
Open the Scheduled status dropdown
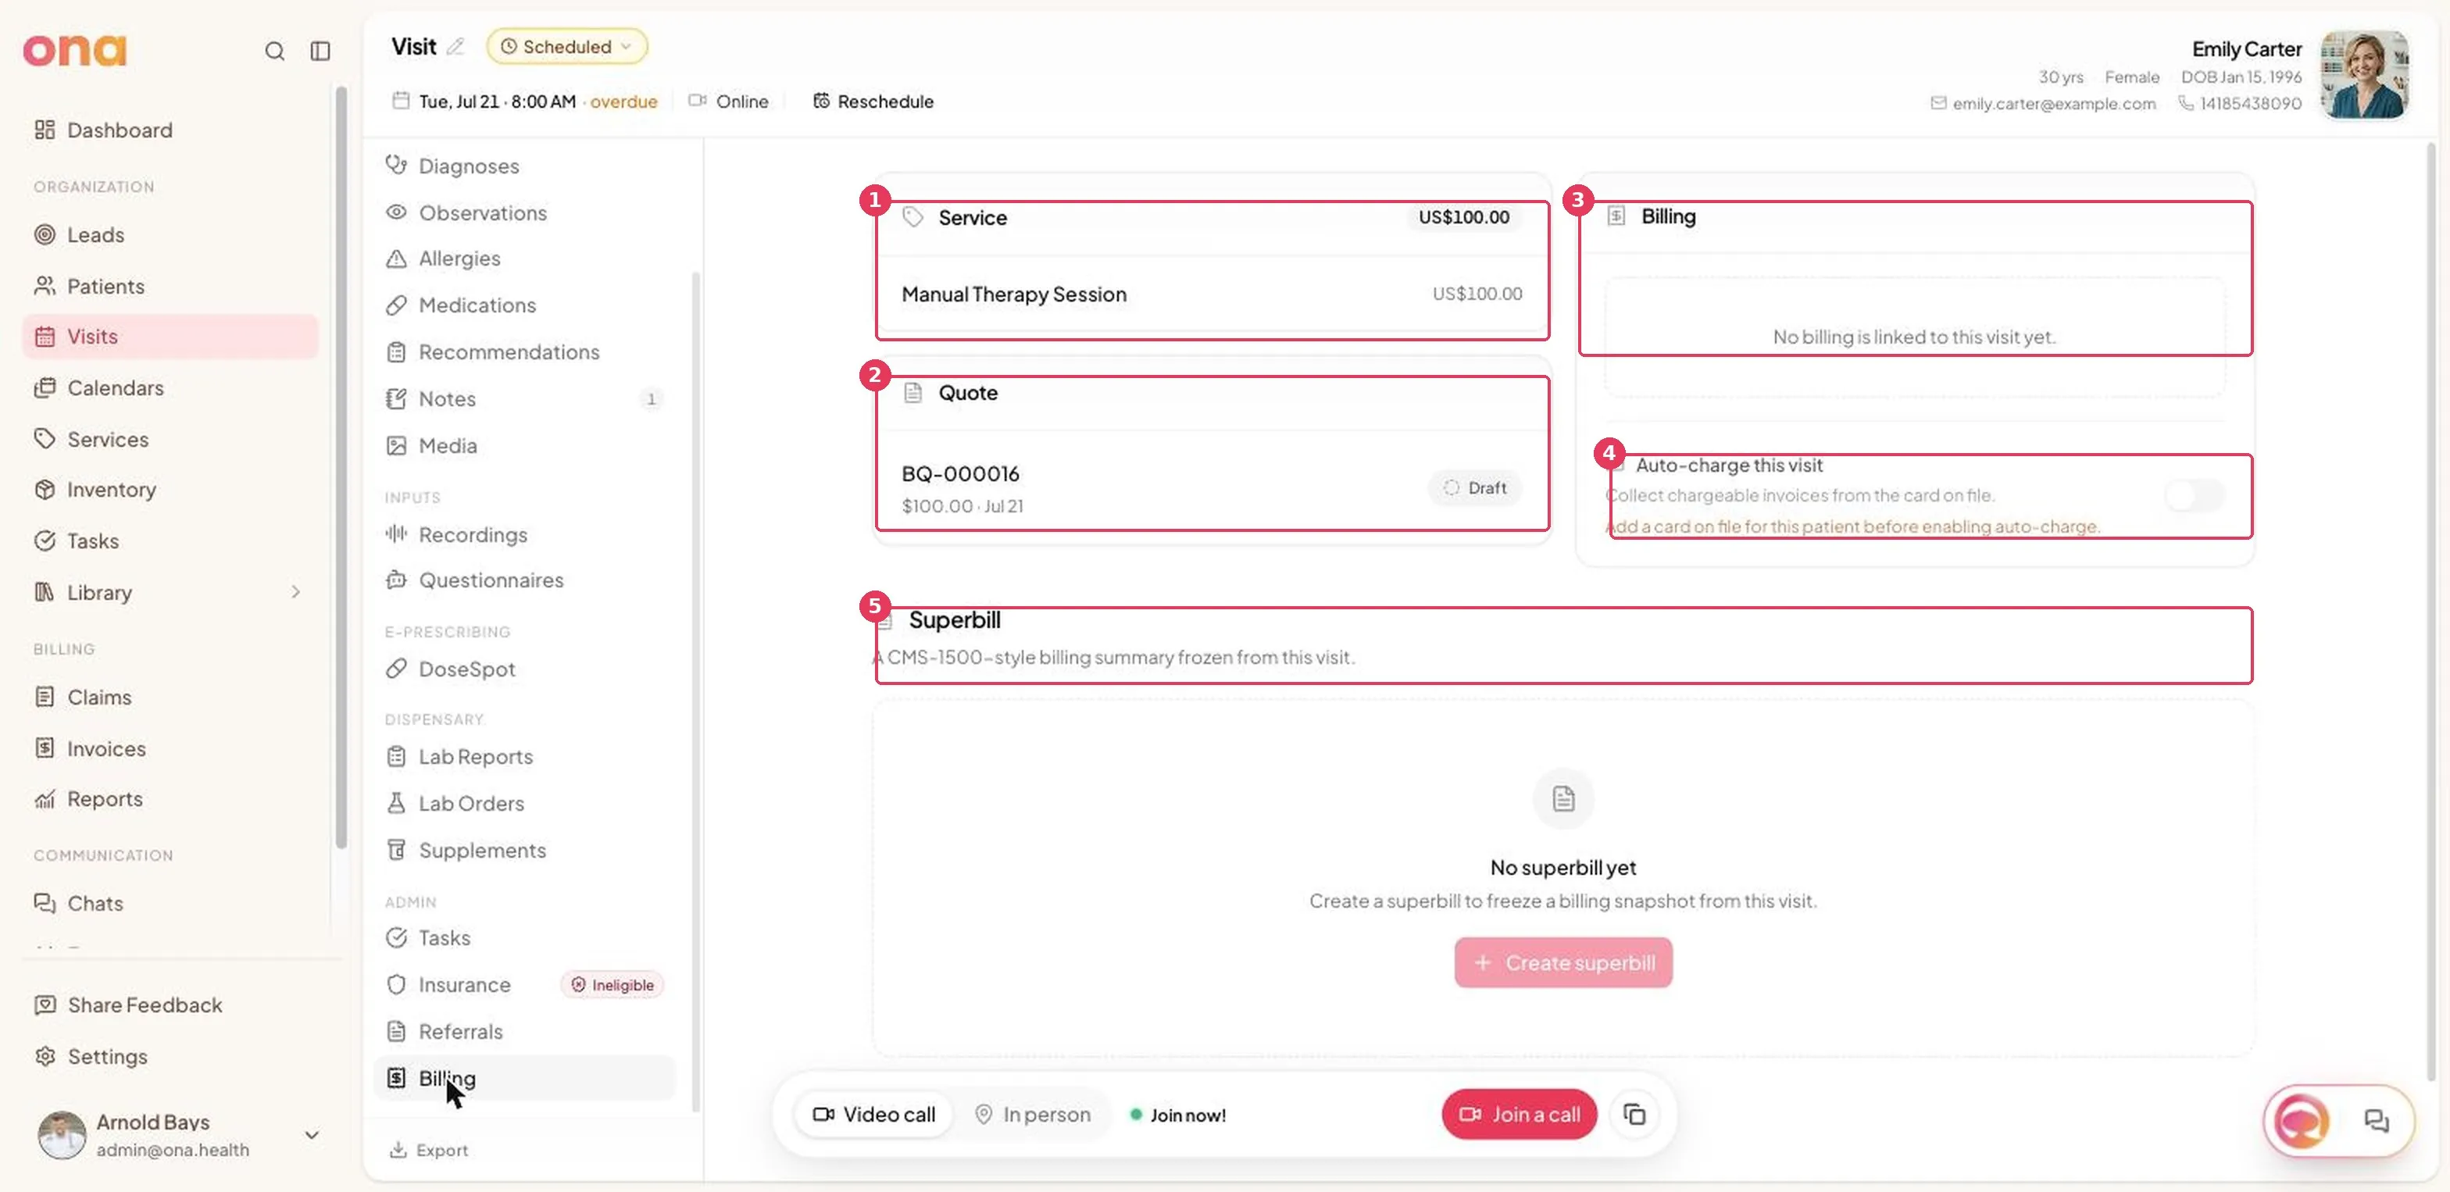point(567,47)
